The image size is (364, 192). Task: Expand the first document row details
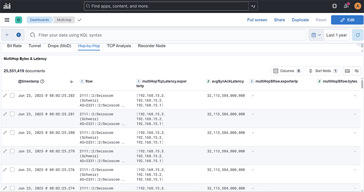point(5,95)
